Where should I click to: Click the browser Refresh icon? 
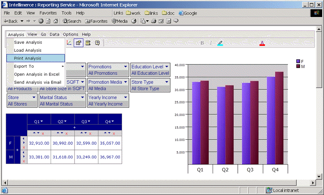(x=48, y=21)
